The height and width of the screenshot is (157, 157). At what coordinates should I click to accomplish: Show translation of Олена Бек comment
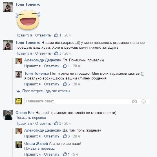[x=31, y=117]
